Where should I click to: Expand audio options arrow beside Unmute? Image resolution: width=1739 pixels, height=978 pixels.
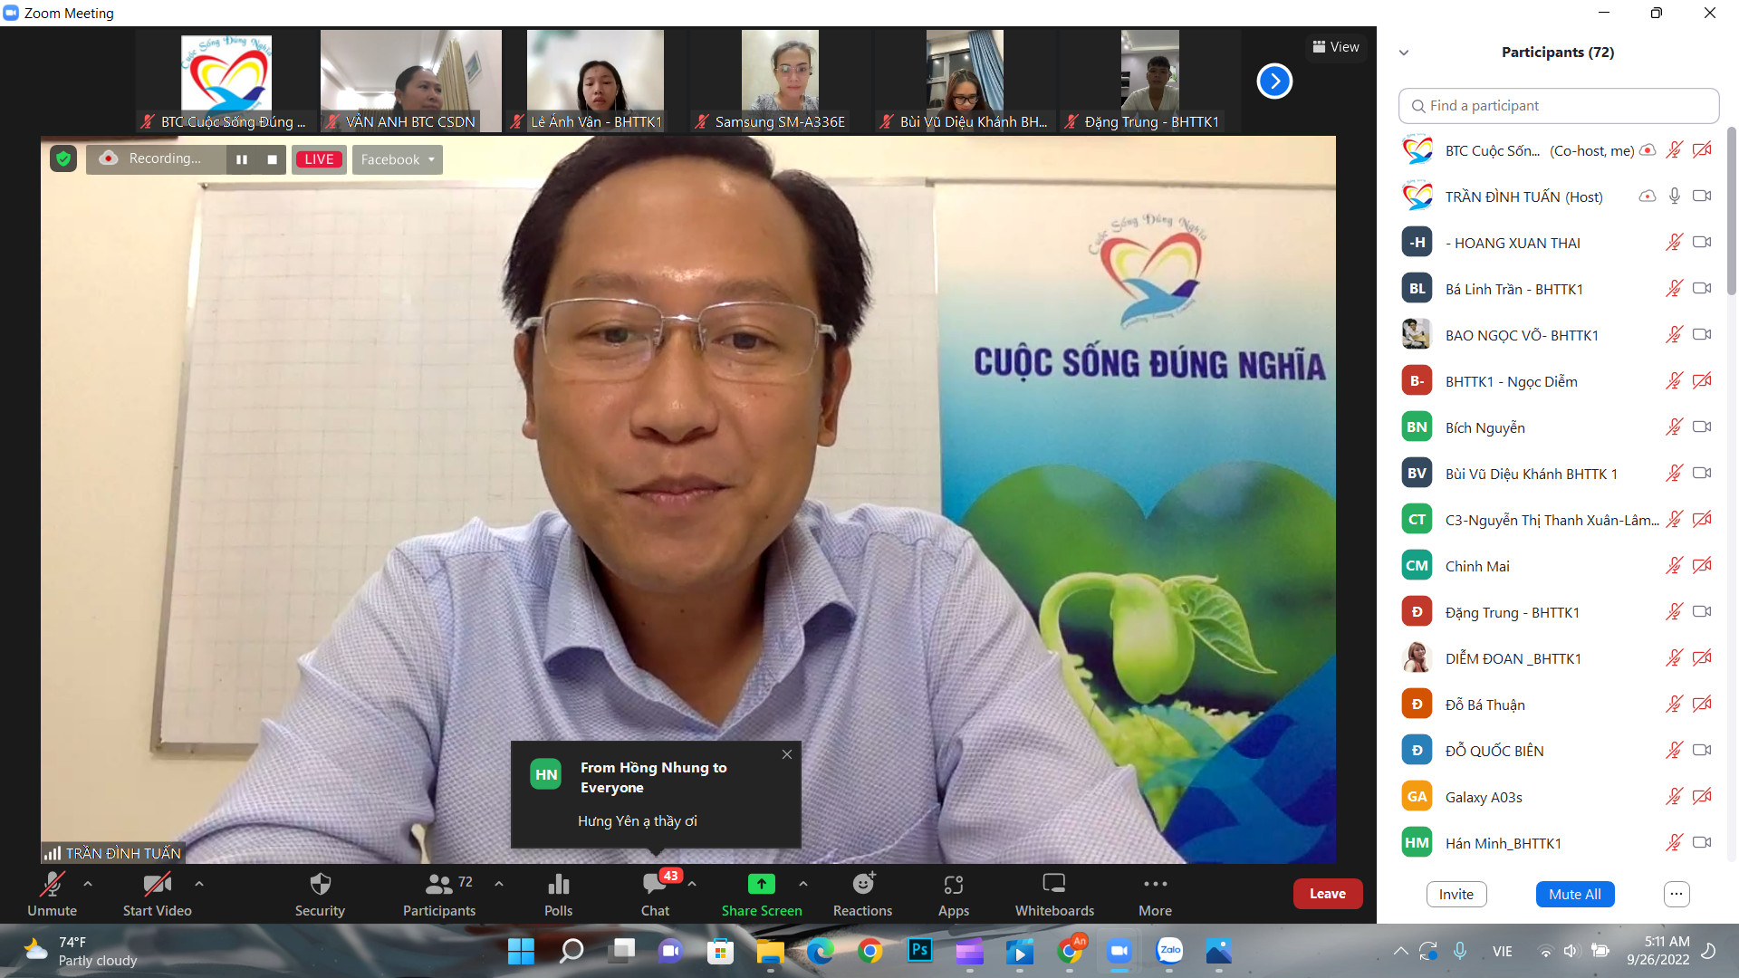[88, 884]
